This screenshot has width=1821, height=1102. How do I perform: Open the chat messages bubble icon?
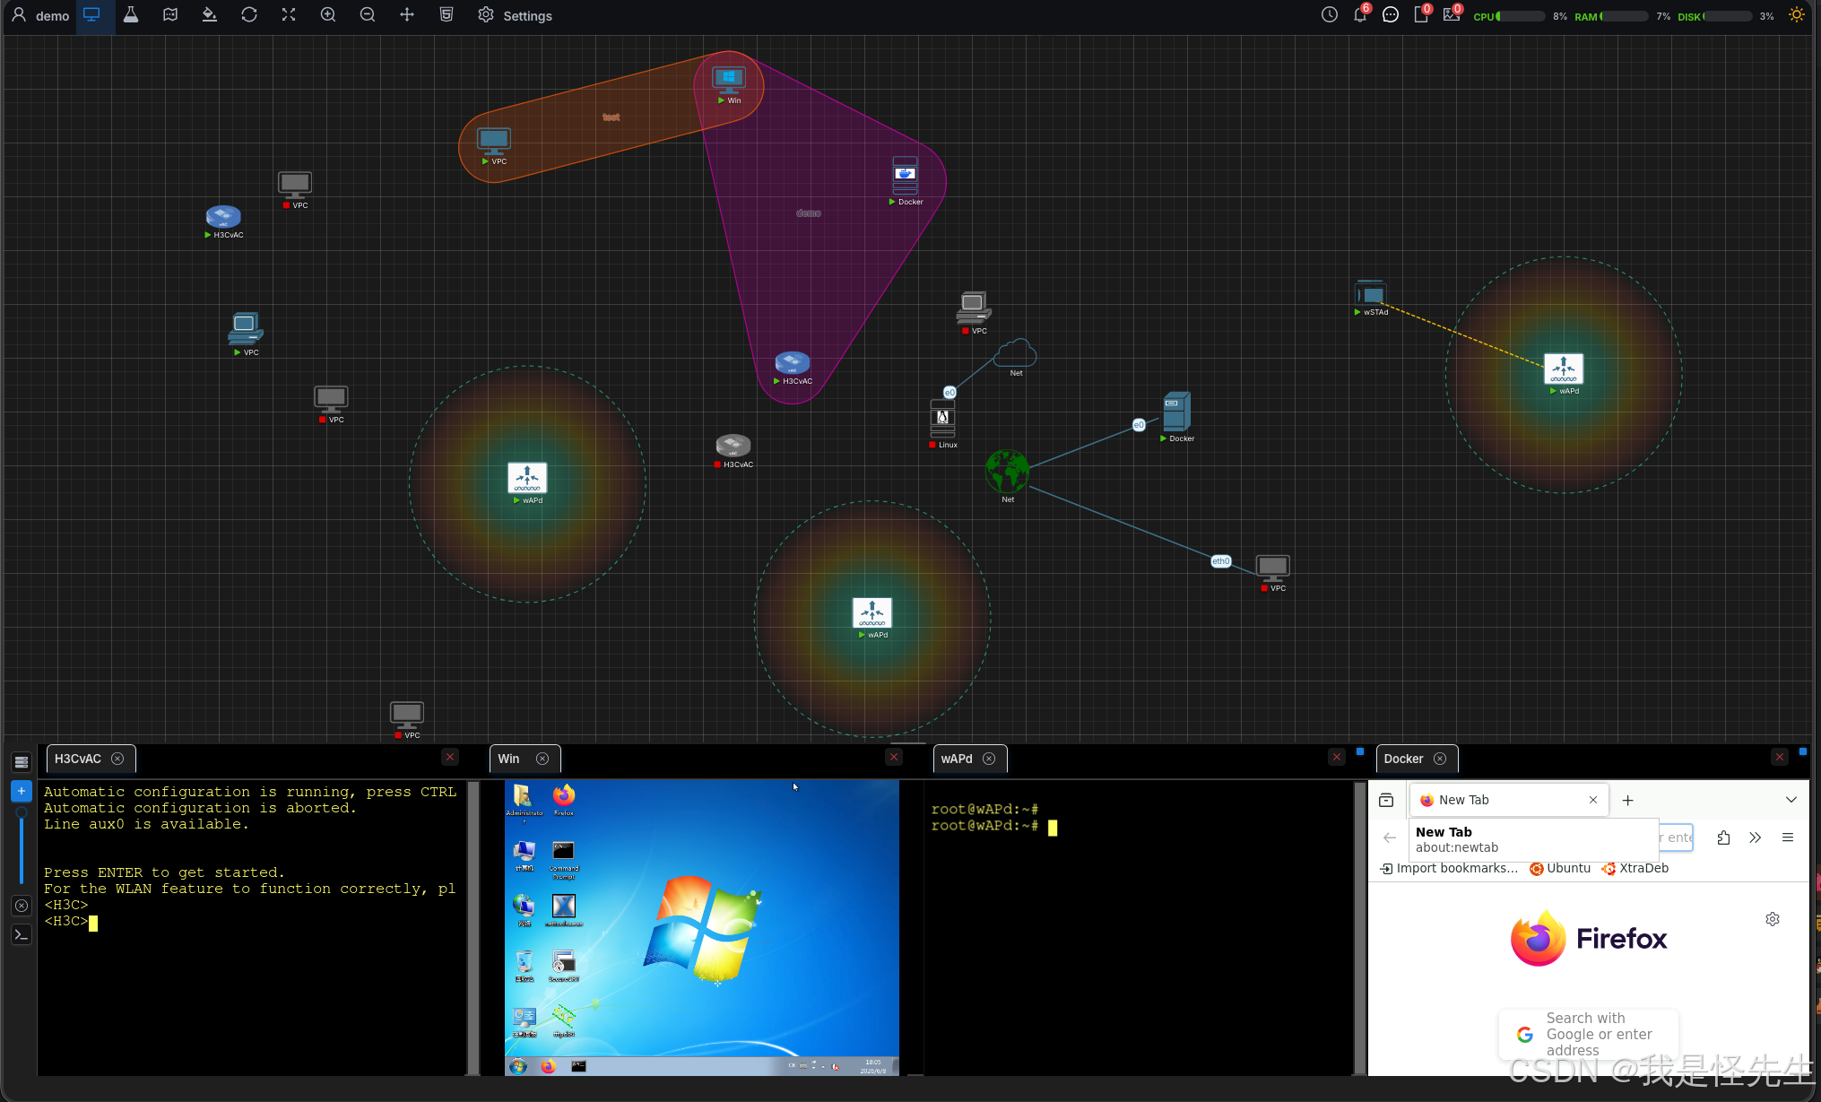click(1391, 15)
